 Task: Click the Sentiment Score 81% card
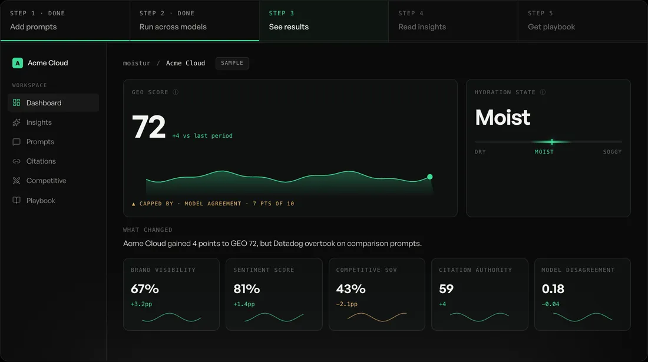(274, 294)
